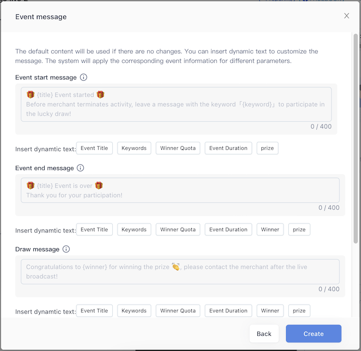Viewport: 361px width, 351px height.
Task: Insert Event Duration into Event end message
Action: click(228, 229)
